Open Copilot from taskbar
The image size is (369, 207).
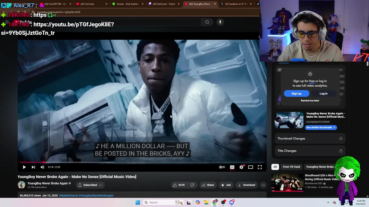(197, 202)
